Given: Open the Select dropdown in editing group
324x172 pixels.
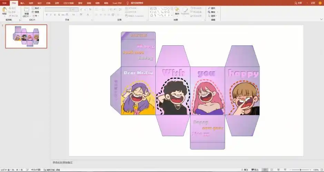Looking at the screenshot, I should coord(213,16).
